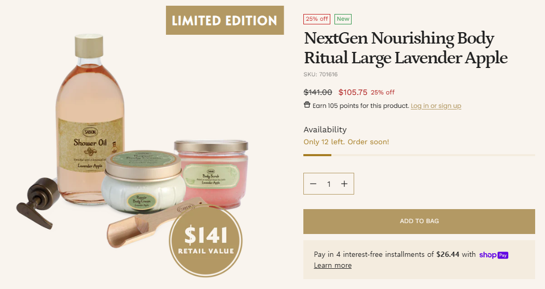The width and height of the screenshot is (545, 289).
Task: Click the pink Body Scrub jar
Action: pyautogui.click(x=212, y=172)
